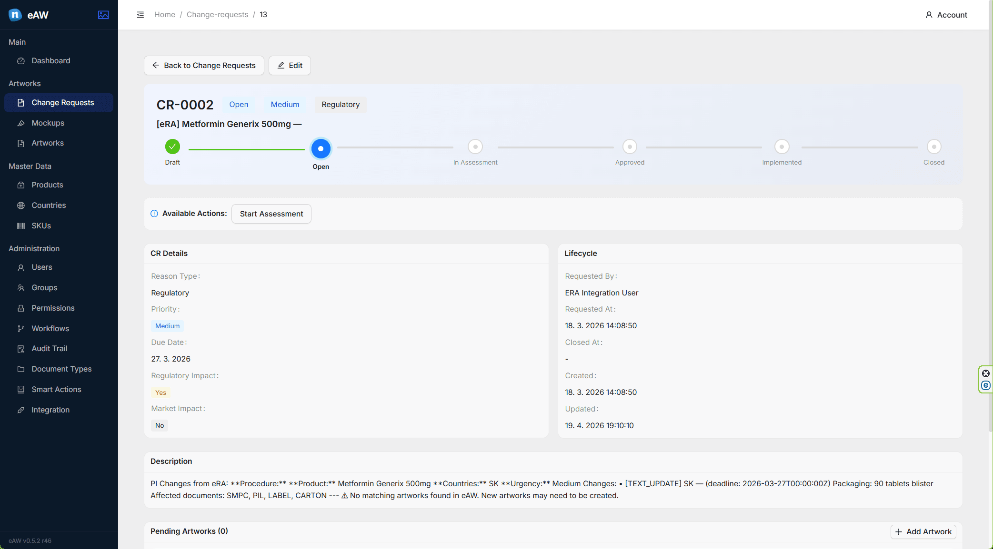Open Dashboard from the sidebar
Viewport: 993px width, 549px height.
coord(59,61)
